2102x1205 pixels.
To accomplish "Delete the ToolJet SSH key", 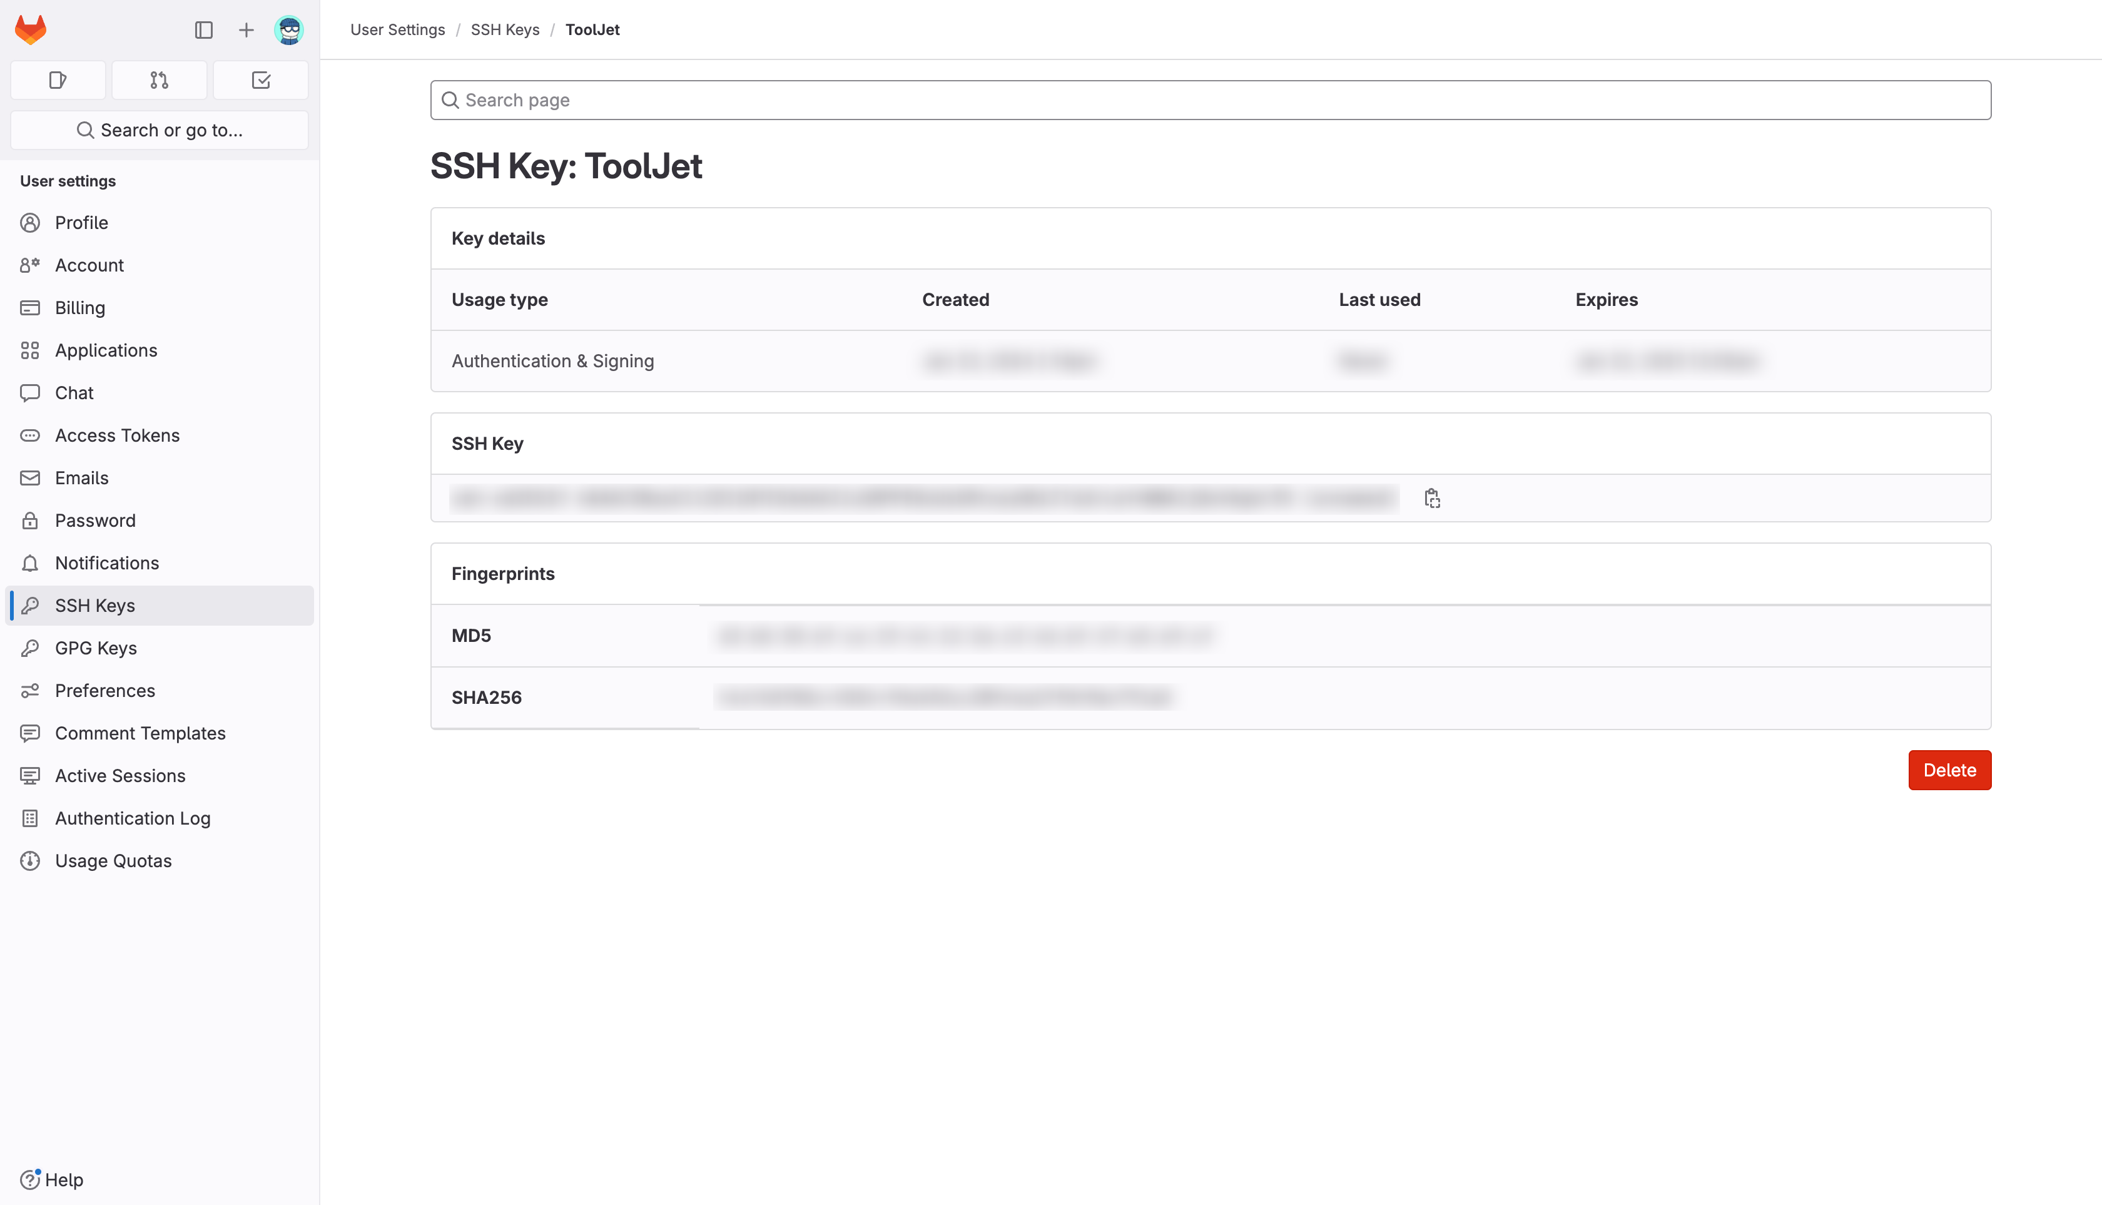I will pos(1950,771).
